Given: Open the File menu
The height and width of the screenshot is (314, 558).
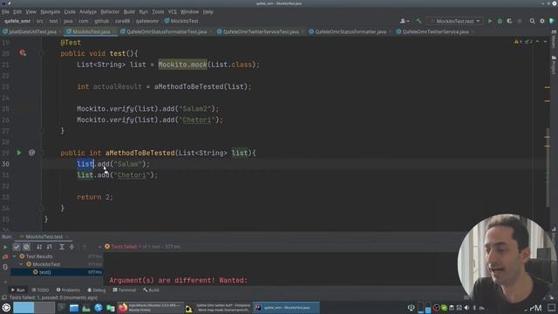Looking at the screenshot, I should (5, 11).
